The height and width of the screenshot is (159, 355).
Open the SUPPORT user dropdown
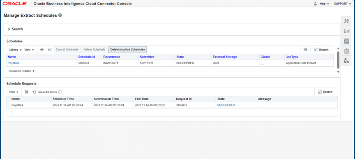tap(343, 4)
